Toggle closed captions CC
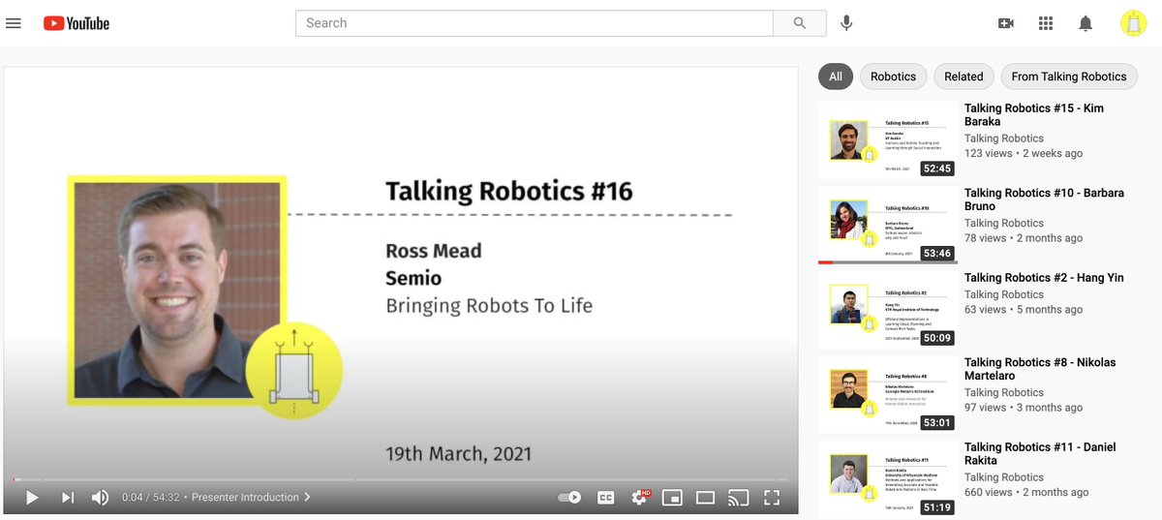Image resolution: width=1162 pixels, height=520 pixels. tap(606, 498)
